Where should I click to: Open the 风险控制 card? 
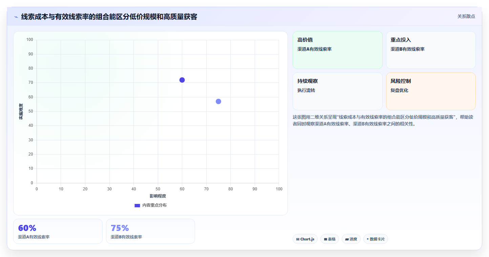[x=431, y=91]
